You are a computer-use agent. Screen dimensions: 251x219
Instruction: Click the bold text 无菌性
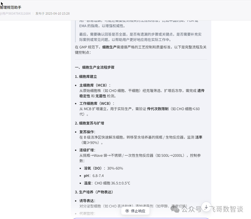point(101,96)
